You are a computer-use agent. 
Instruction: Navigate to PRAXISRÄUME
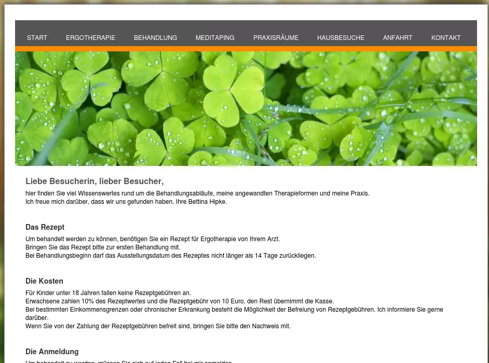pos(276,38)
